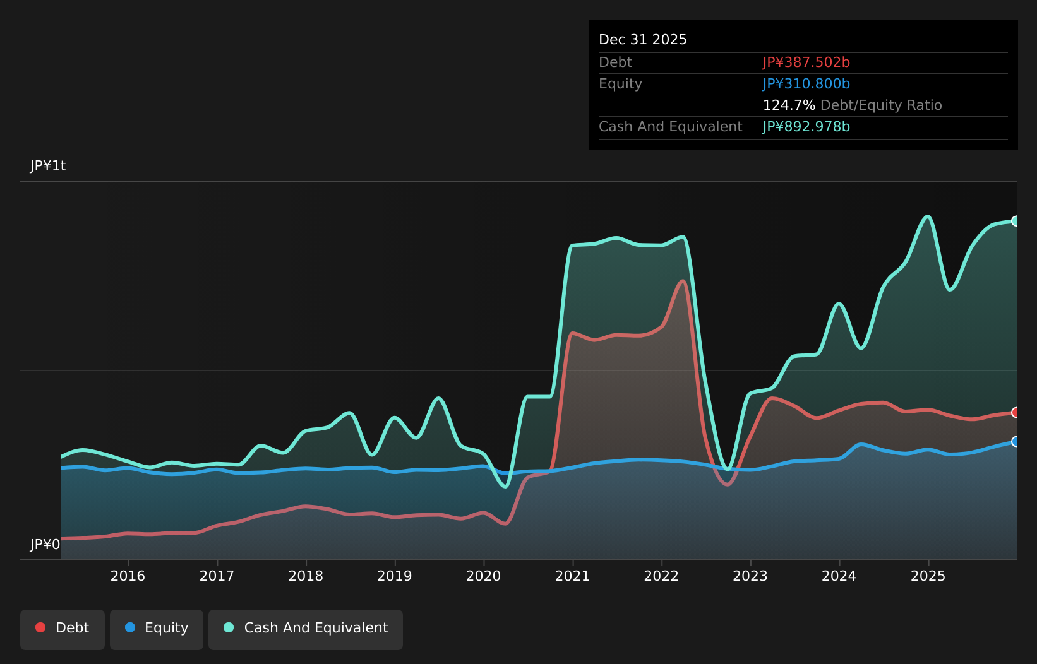Toggle visibility of the Debt series
Image resolution: width=1037 pixels, height=664 pixels.
[x=62, y=629]
